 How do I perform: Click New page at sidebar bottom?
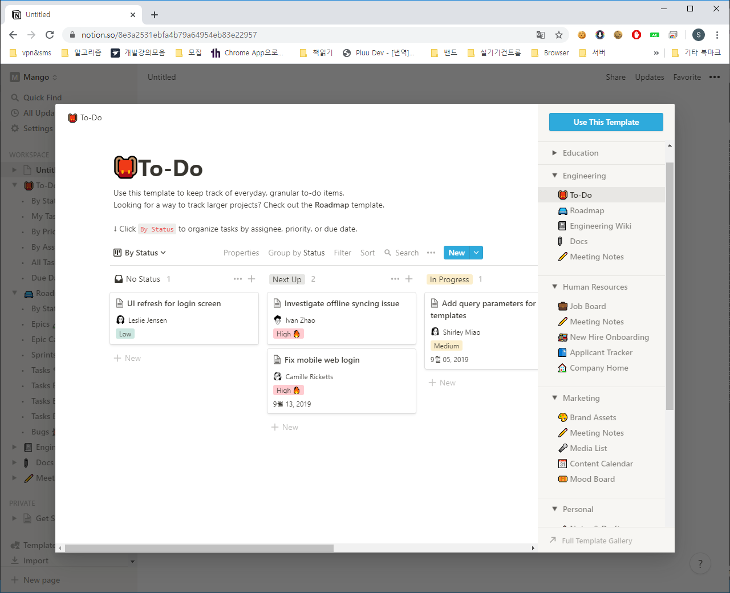(35, 580)
